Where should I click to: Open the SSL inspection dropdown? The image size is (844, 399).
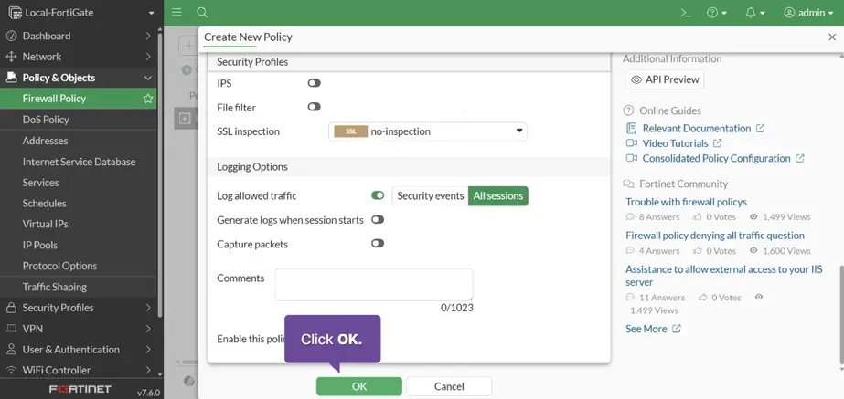(x=428, y=131)
